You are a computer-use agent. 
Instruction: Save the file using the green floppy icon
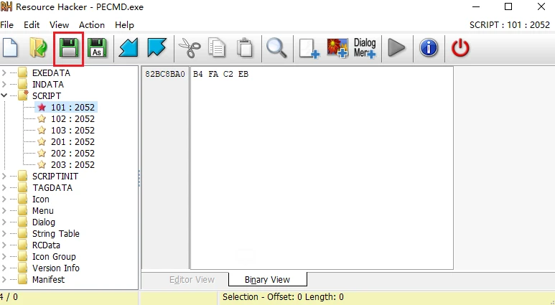coord(69,48)
